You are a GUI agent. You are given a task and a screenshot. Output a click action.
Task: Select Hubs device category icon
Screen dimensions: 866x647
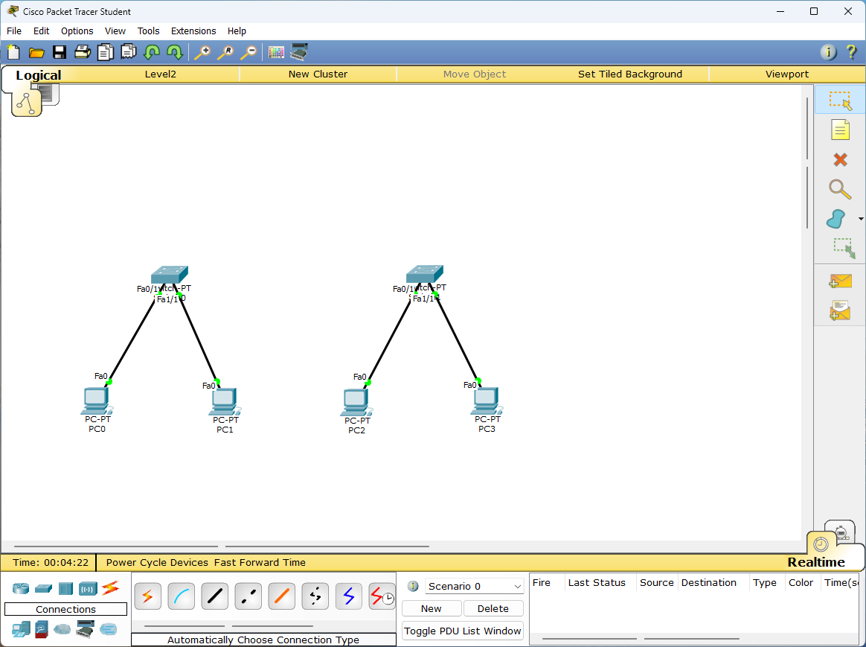click(65, 588)
